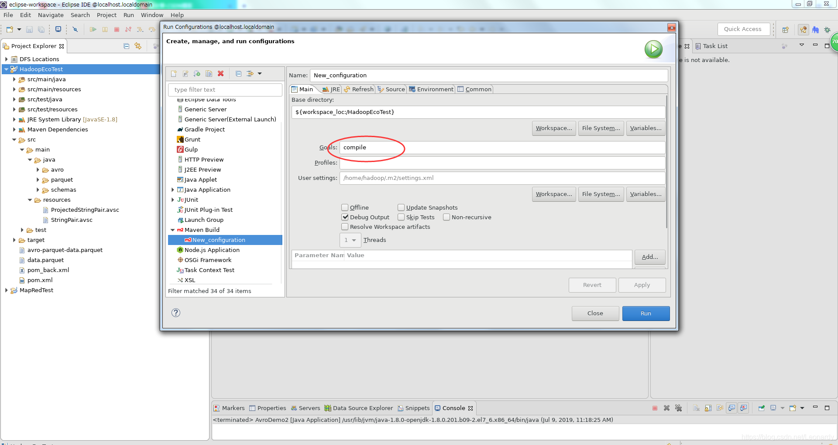Click the filter launch configurations icon
This screenshot has height=445, width=838.
pyautogui.click(x=250, y=74)
